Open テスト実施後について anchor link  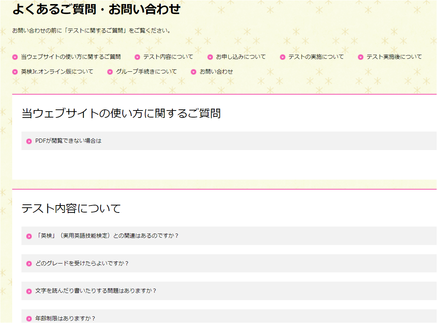(x=394, y=57)
